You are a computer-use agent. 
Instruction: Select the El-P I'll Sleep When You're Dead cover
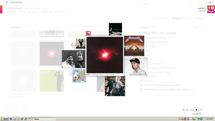click(105, 55)
